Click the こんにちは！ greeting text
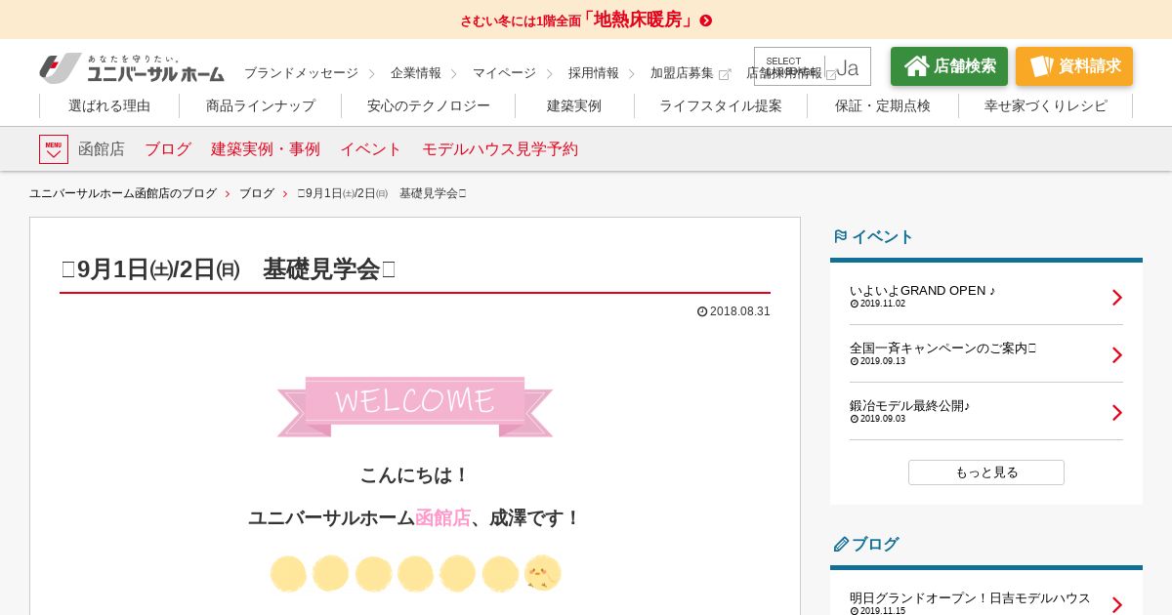This screenshot has width=1172, height=615. pyautogui.click(x=415, y=474)
